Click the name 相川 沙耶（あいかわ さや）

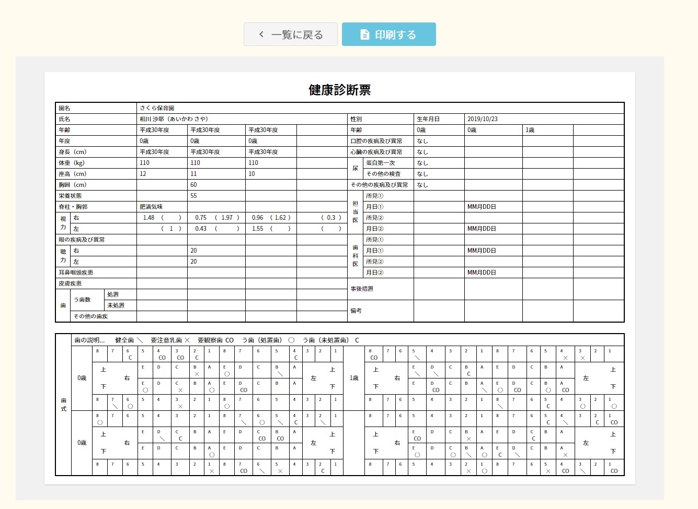point(174,119)
